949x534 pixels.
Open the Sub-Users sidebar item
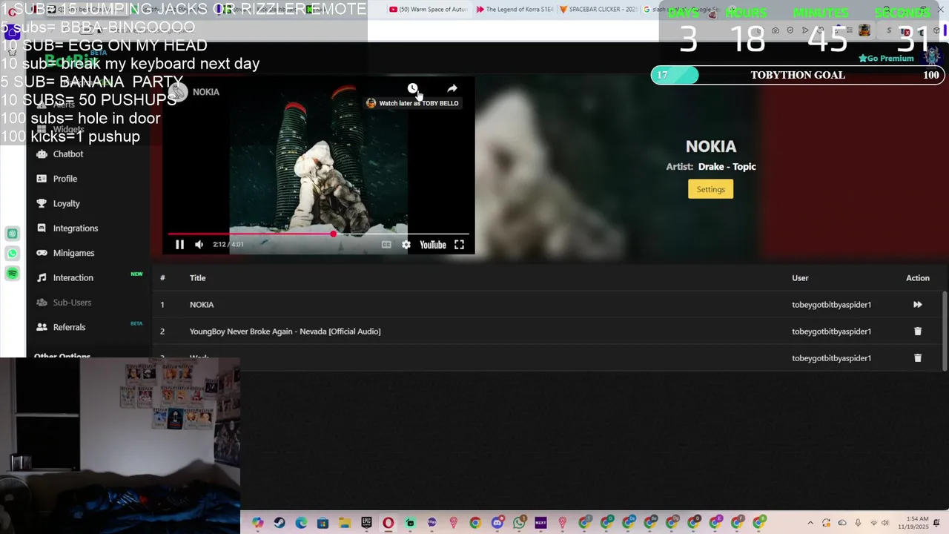(72, 303)
